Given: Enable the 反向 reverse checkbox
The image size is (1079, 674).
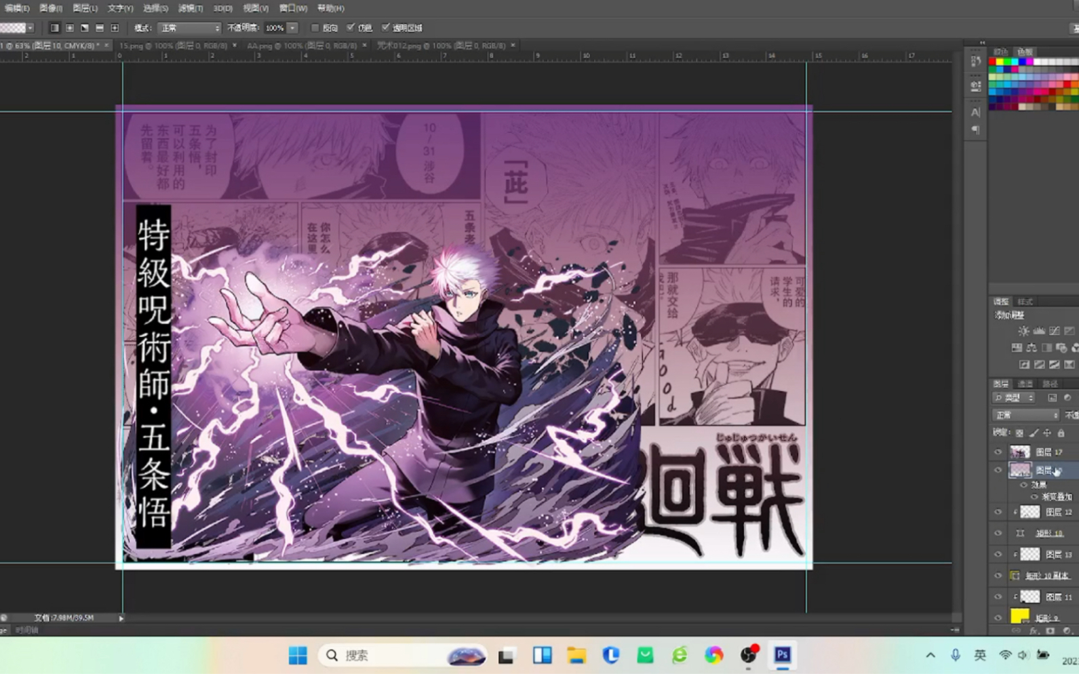Looking at the screenshot, I should pos(315,28).
